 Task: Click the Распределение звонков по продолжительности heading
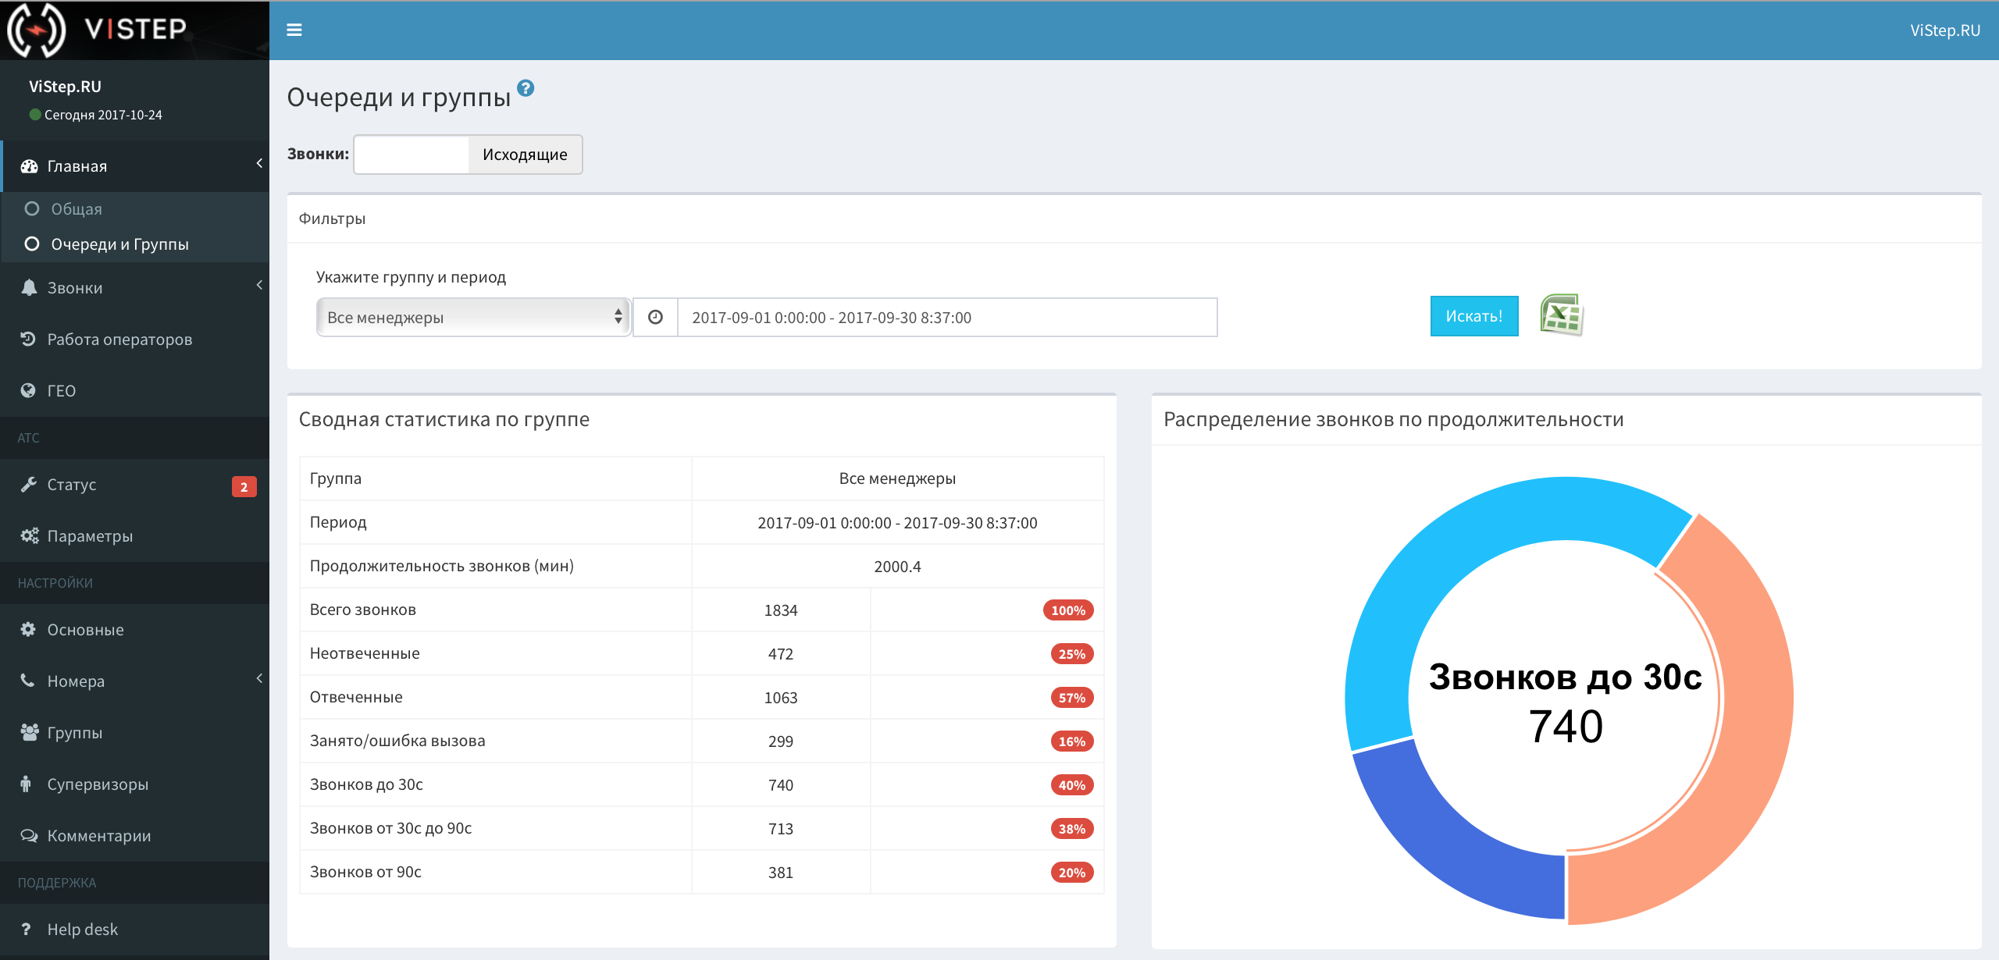pos(1394,419)
